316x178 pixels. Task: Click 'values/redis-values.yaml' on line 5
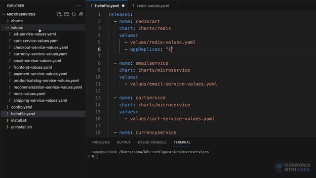click(162, 43)
